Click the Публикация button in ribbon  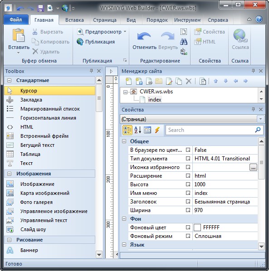96,42
